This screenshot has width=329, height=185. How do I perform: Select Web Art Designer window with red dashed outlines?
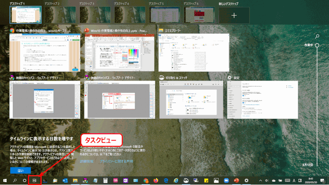(119, 100)
